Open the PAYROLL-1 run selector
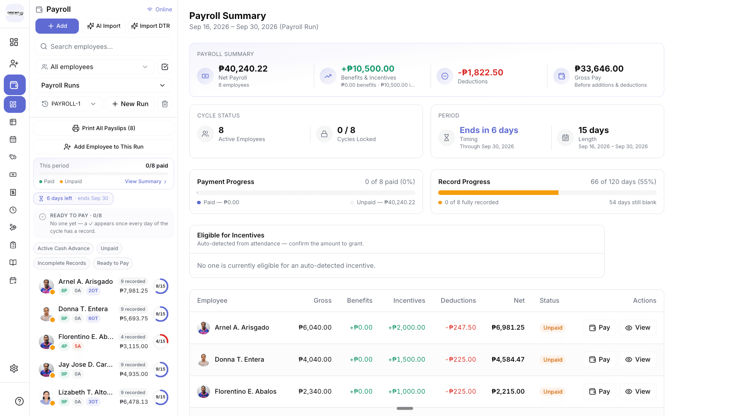Screen dimensions: 752x416 pos(69,104)
